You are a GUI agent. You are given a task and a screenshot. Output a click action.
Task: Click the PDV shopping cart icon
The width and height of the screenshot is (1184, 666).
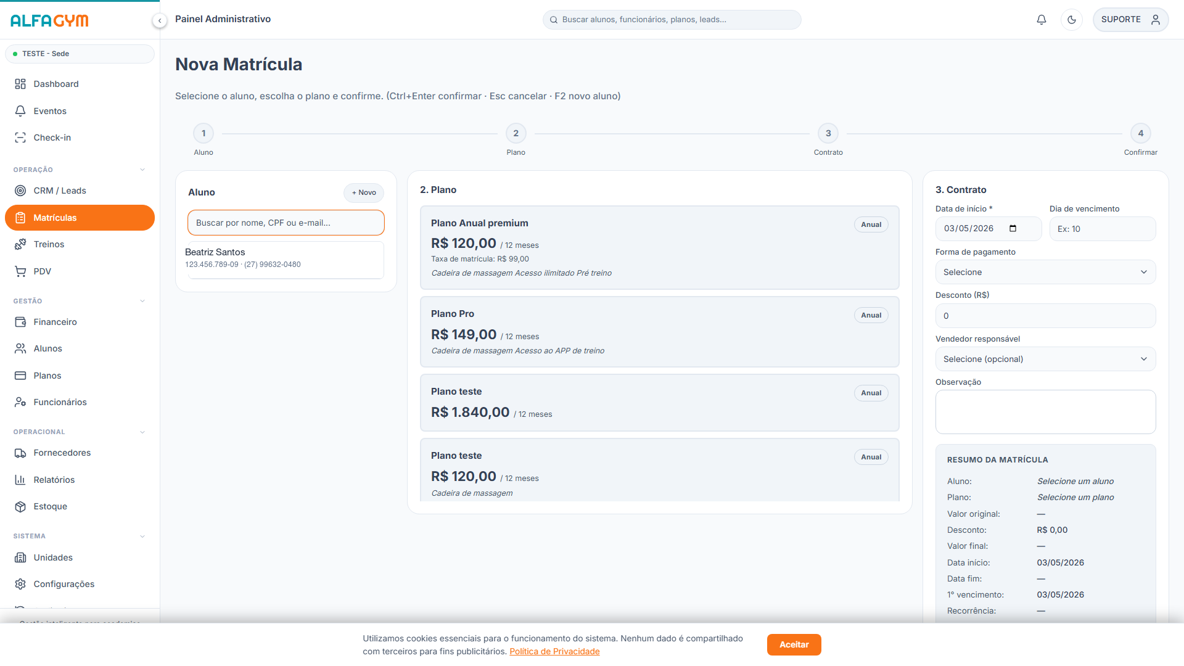click(x=20, y=271)
